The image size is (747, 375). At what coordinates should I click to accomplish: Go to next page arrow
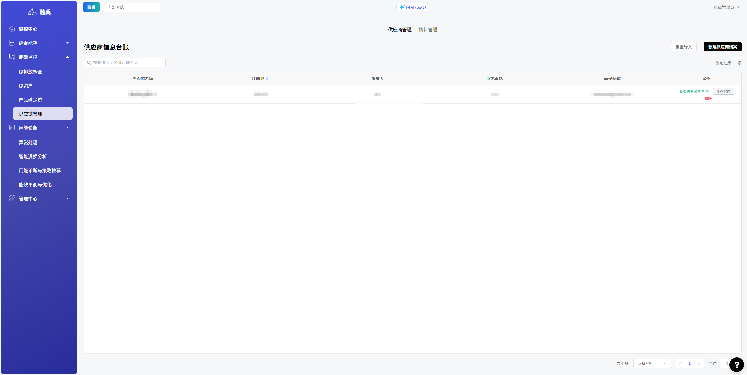click(699, 363)
